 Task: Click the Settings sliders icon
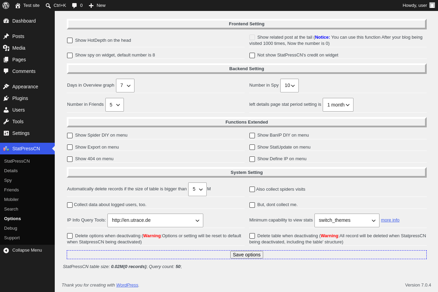click(x=6, y=133)
